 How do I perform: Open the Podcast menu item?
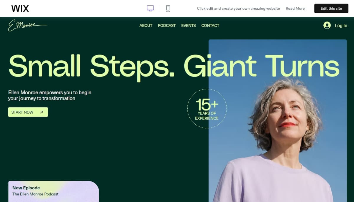point(167,26)
